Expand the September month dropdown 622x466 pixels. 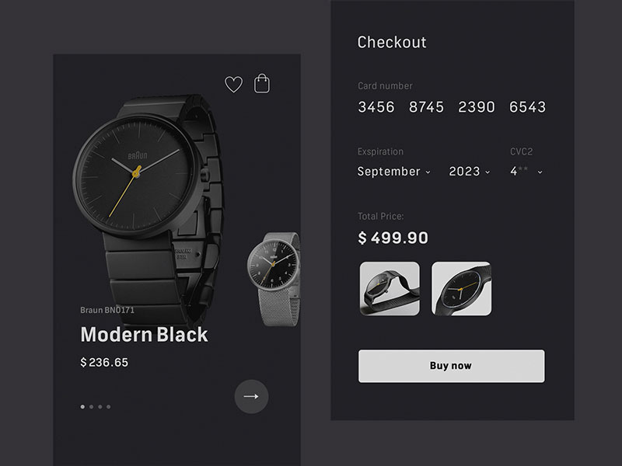[393, 172]
